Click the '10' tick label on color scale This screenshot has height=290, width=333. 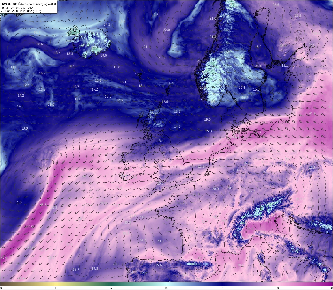click(166, 288)
